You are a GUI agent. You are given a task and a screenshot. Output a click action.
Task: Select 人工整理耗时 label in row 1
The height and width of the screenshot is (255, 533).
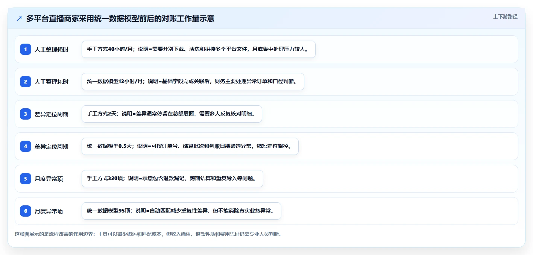pos(52,49)
